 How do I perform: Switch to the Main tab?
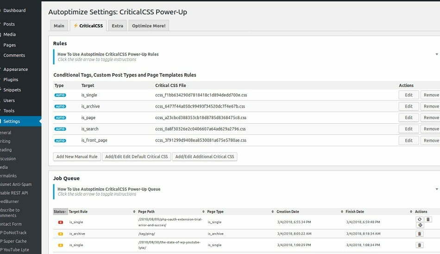59,25
